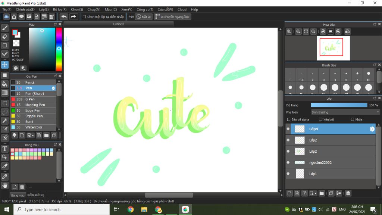382x215 pixels.
Task: Delete the selected layer with trash icon
Action: coord(348,193)
